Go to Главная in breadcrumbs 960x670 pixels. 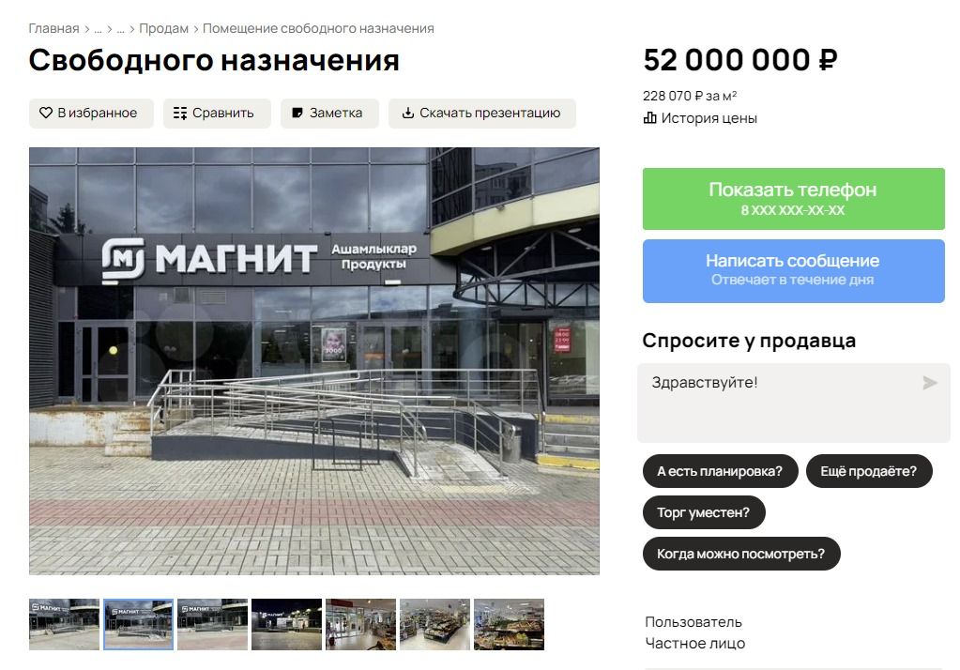(53, 28)
